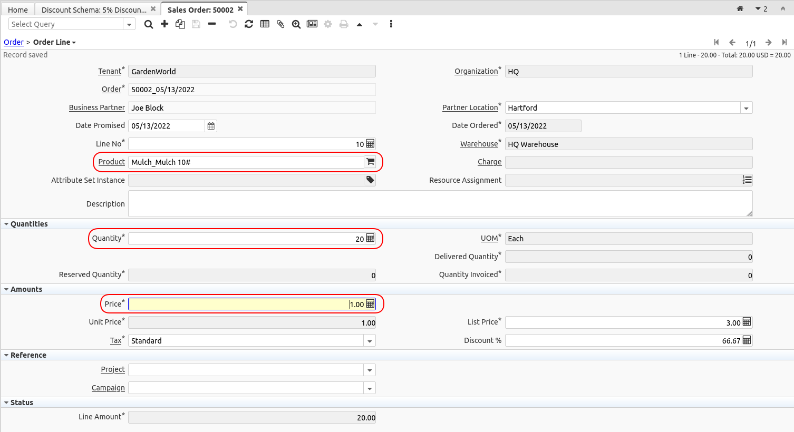Image resolution: width=794 pixels, height=432 pixels.
Task: Switch to the Home tab
Action: click(x=18, y=9)
